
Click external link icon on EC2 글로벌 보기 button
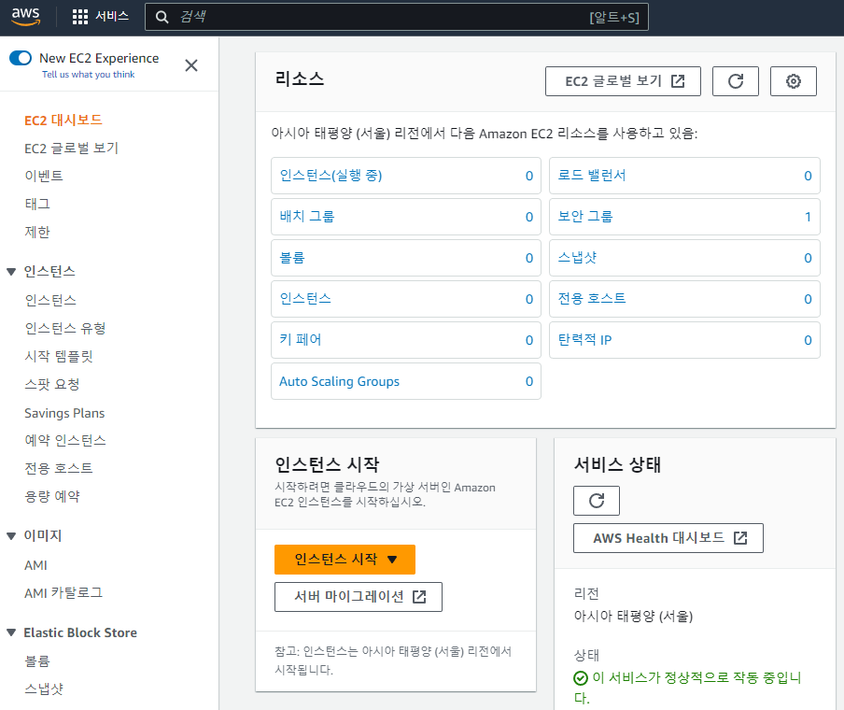(x=678, y=81)
